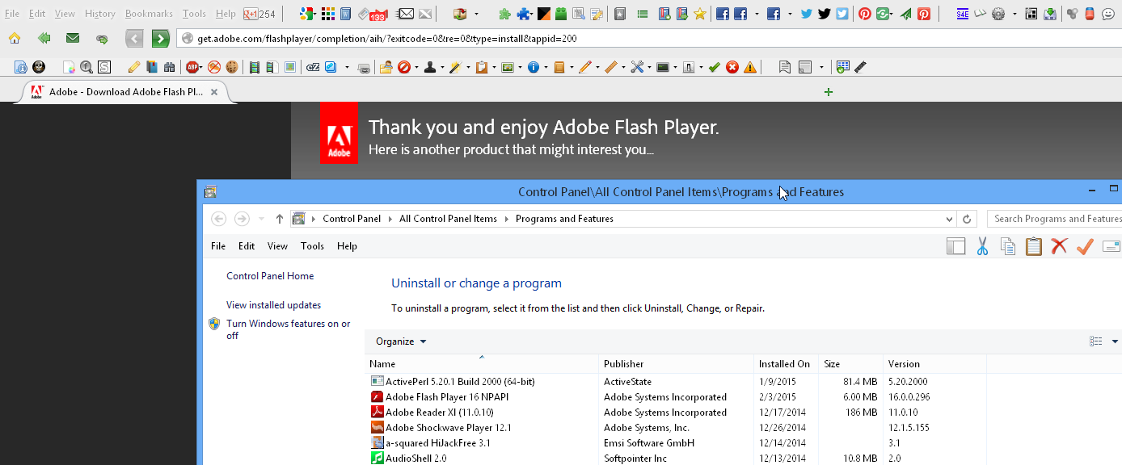Refresh the Programs and Features address bar
Screen dimensions: 1122x465
pyautogui.click(x=967, y=219)
